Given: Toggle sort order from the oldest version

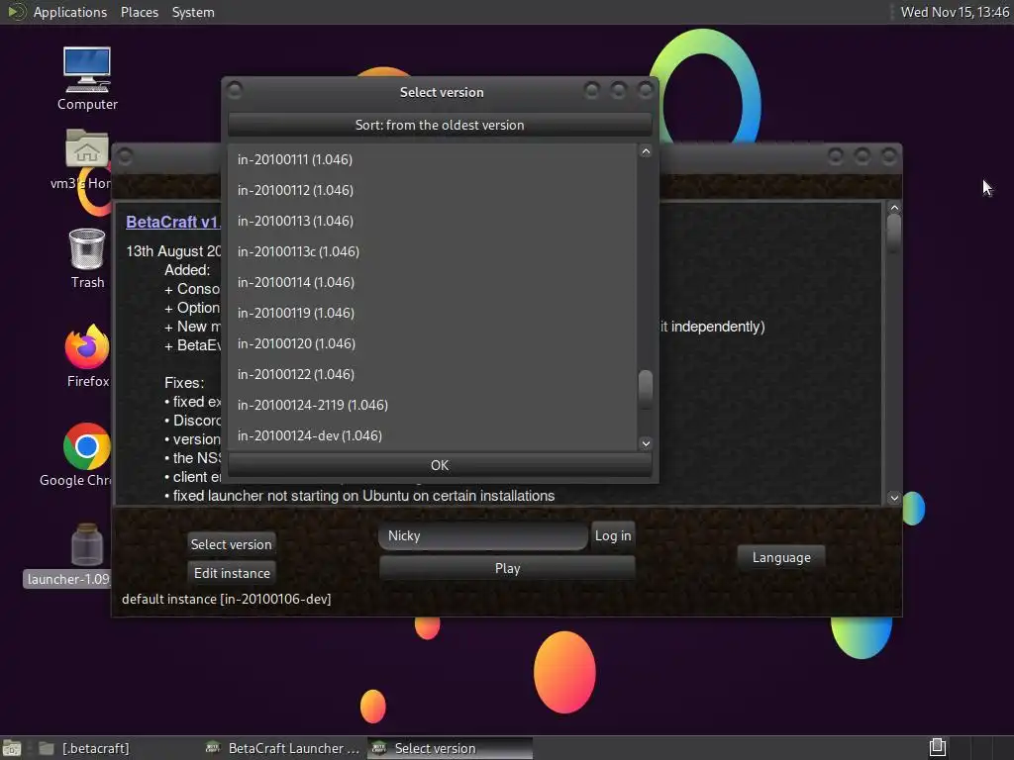Looking at the screenshot, I should click(440, 125).
